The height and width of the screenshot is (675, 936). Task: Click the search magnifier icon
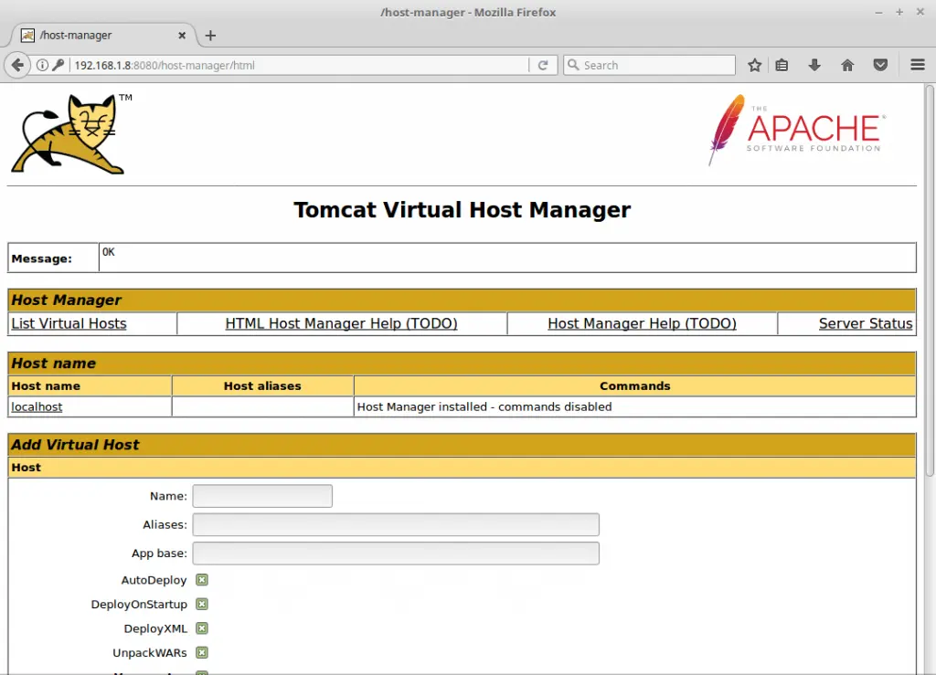573,65
